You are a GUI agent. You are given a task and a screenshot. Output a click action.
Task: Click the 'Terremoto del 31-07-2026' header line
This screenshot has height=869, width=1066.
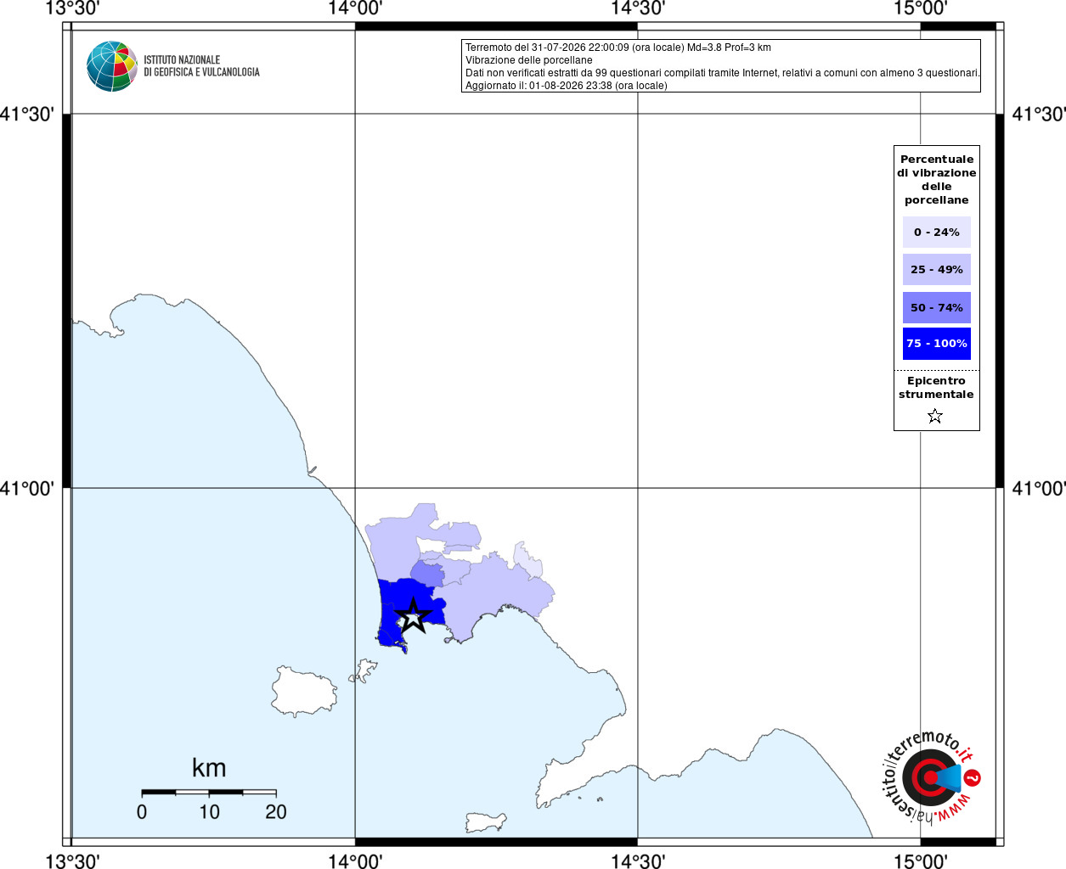[618, 48]
